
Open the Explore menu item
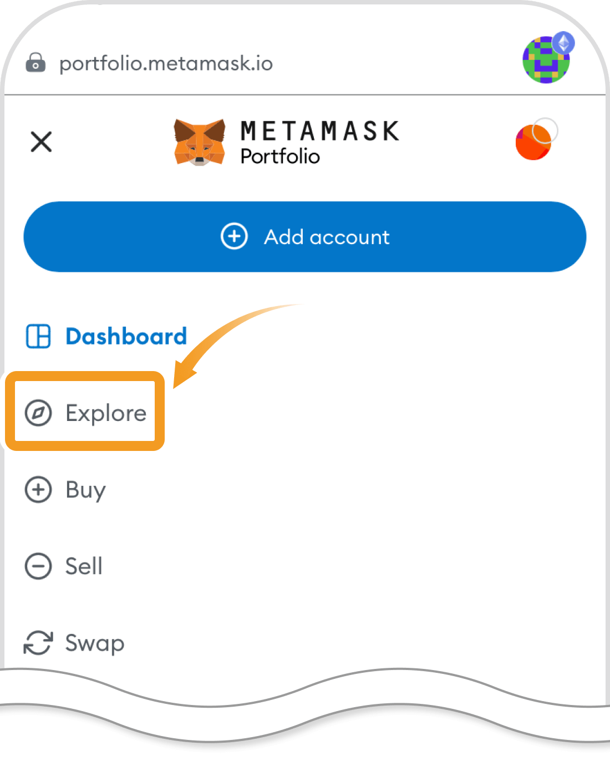tap(85, 413)
